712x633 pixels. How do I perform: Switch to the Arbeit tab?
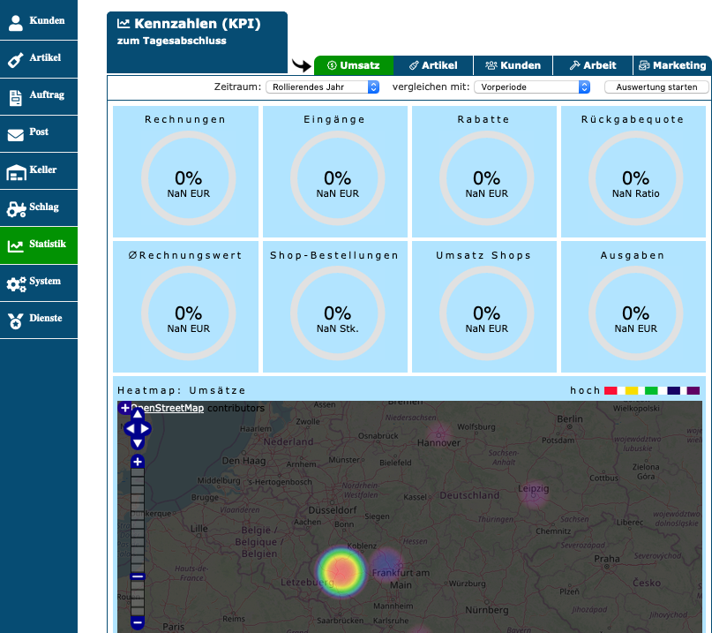tap(593, 65)
